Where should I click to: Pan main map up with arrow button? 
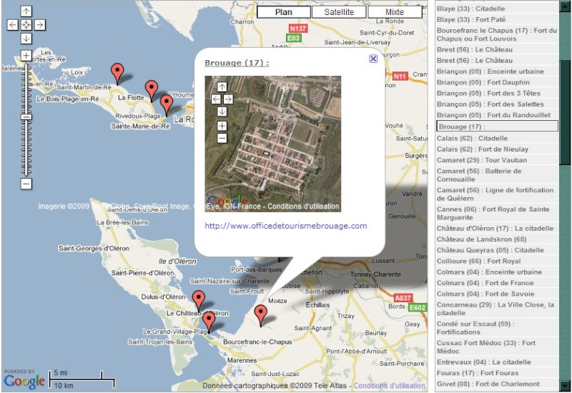[x=26, y=11]
